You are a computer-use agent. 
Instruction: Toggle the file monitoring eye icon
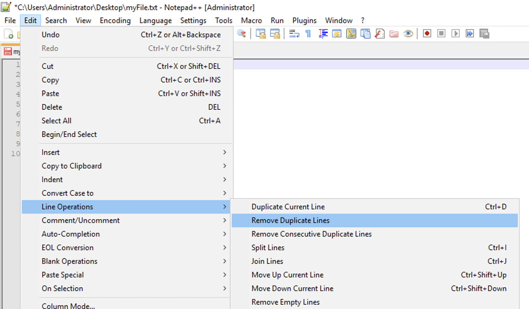408,33
